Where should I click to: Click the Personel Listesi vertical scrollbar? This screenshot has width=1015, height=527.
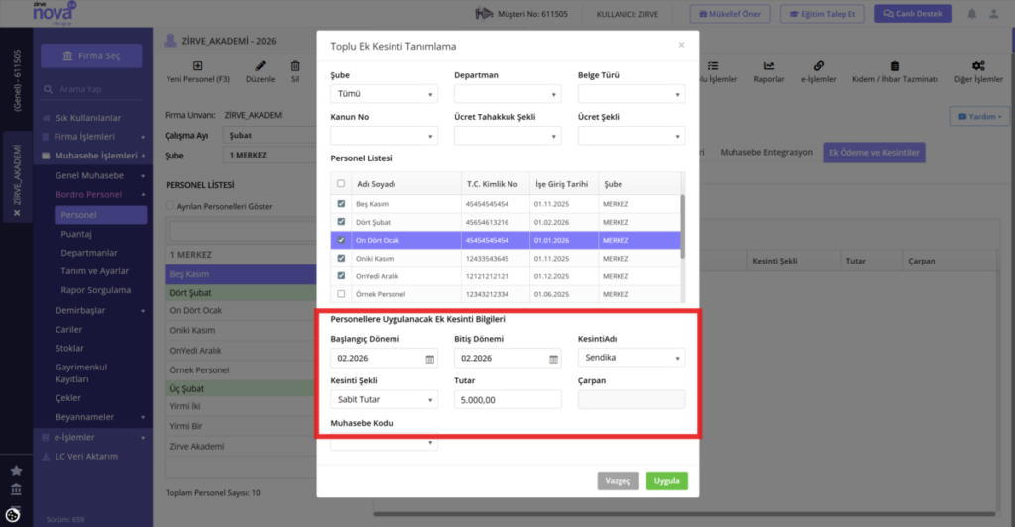[x=682, y=226]
